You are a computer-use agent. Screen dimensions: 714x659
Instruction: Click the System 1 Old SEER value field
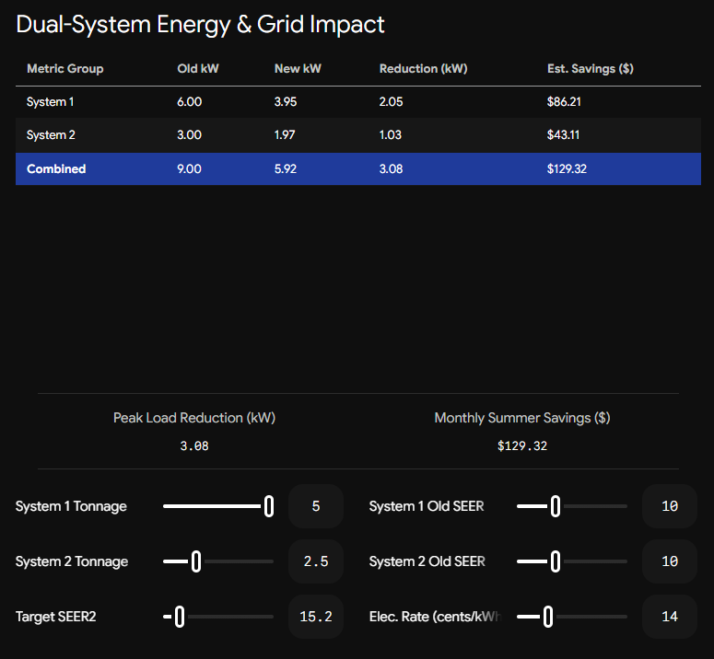tap(670, 506)
